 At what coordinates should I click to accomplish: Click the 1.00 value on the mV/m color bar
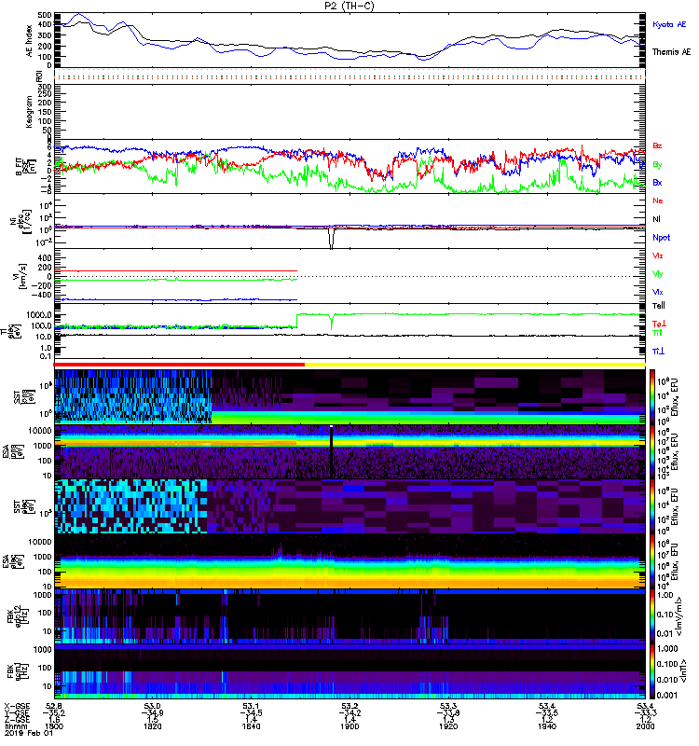(x=665, y=595)
